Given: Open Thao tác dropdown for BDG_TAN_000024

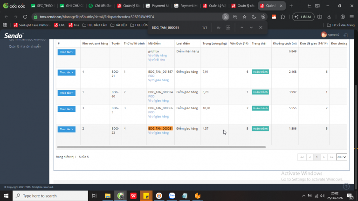Looking at the screenshot, I should (67, 93).
